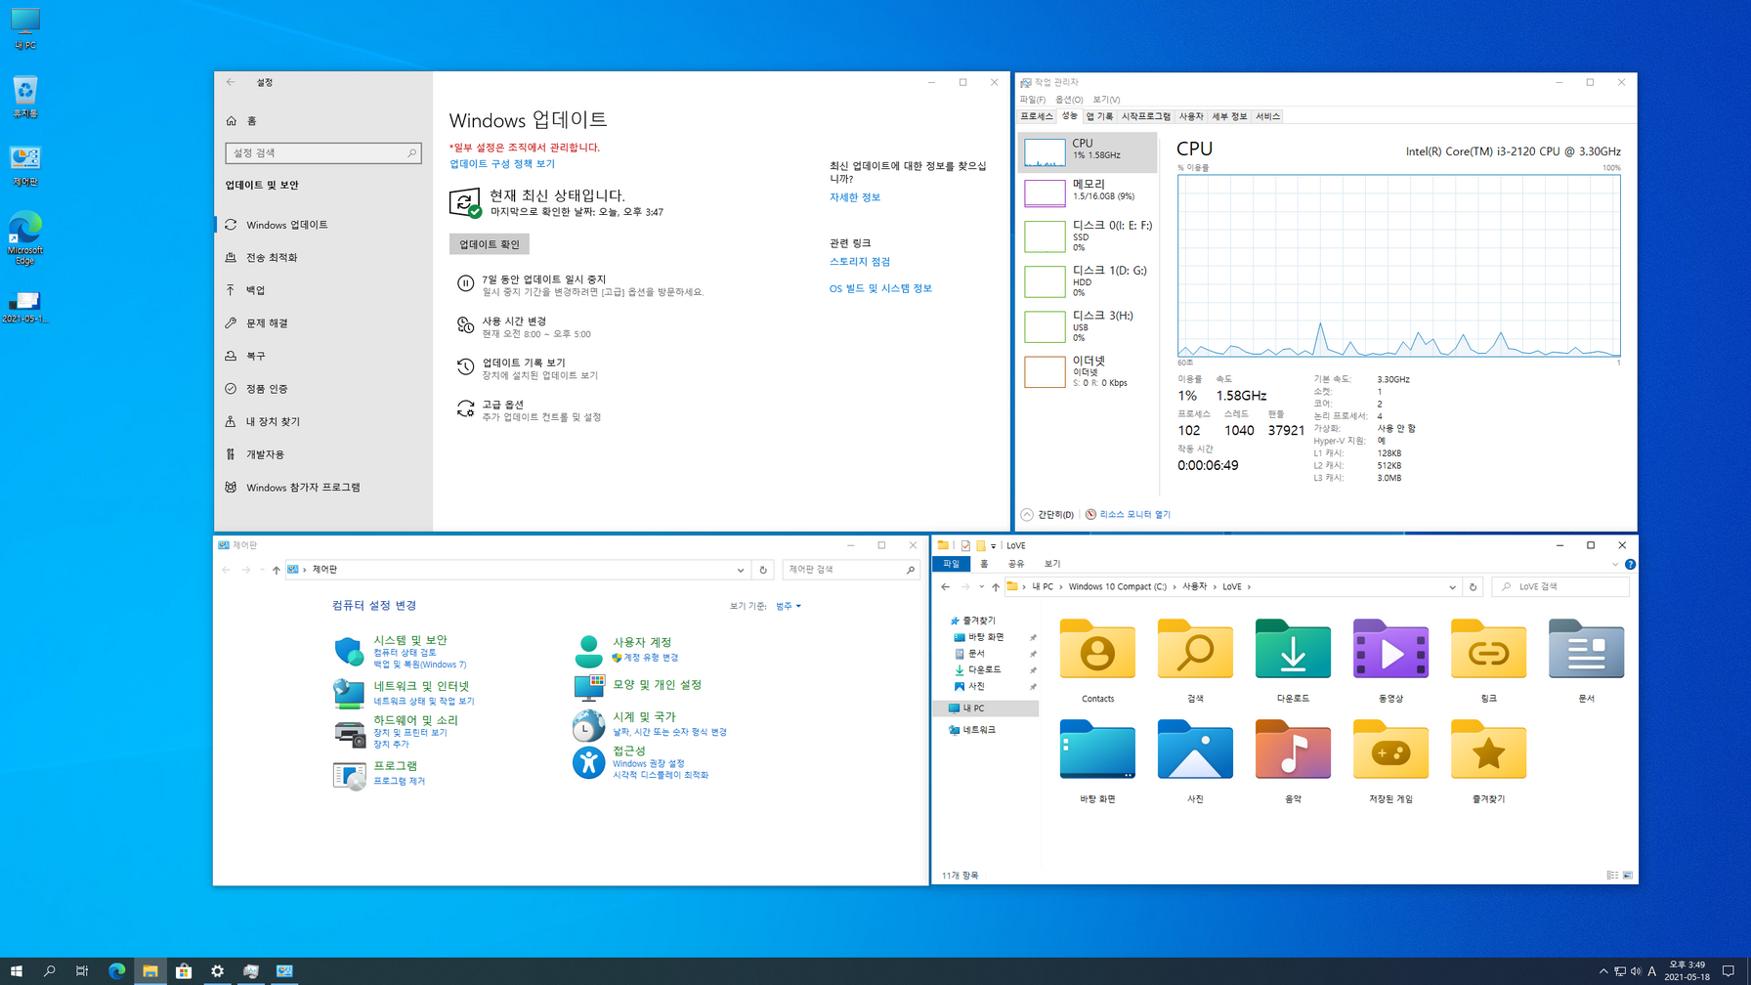Select 정품 인증 in Settings sidebar

[x=323, y=389]
